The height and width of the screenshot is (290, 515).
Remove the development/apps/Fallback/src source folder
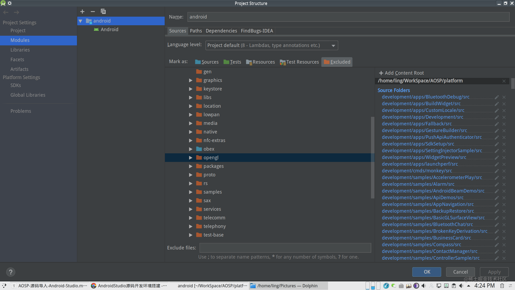tap(504, 124)
